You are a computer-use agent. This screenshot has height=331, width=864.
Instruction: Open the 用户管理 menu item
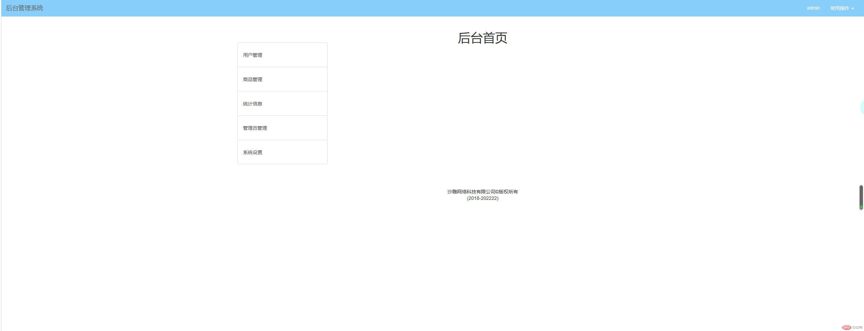coord(282,55)
